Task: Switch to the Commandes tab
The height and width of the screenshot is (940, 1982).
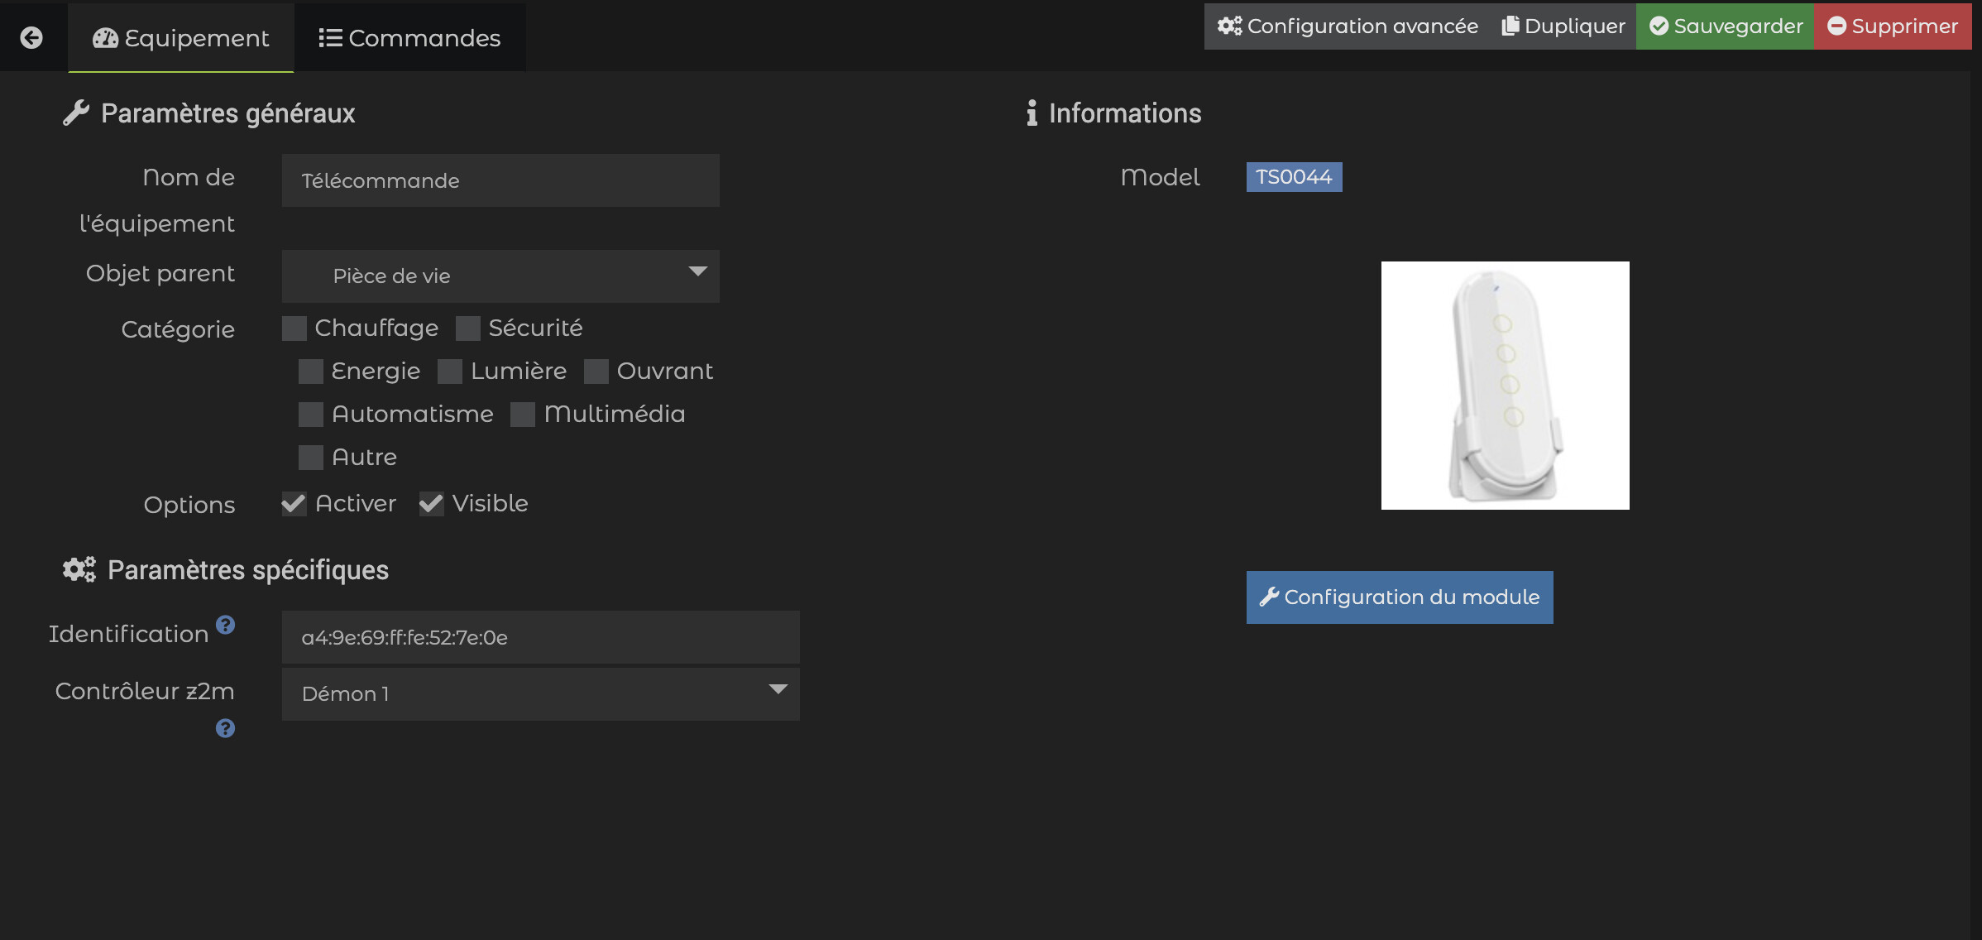Action: coord(409,38)
